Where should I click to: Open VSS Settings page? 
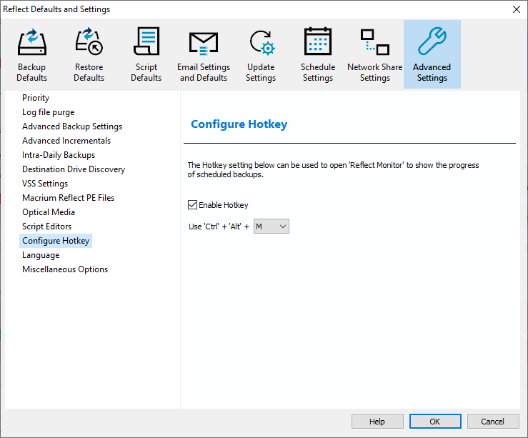click(45, 184)
